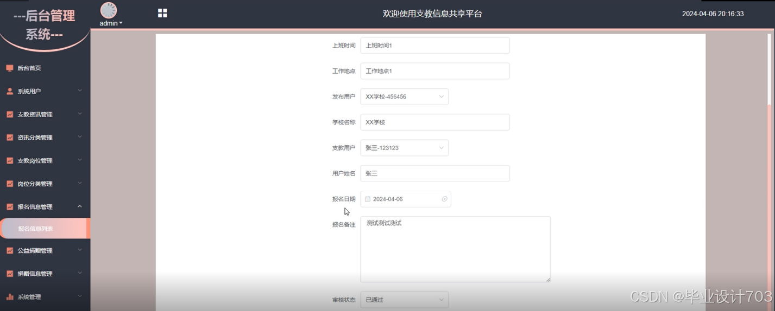Click the 工作地点 input field
This screenshot has height=311, width=775.
pos(435,71)
